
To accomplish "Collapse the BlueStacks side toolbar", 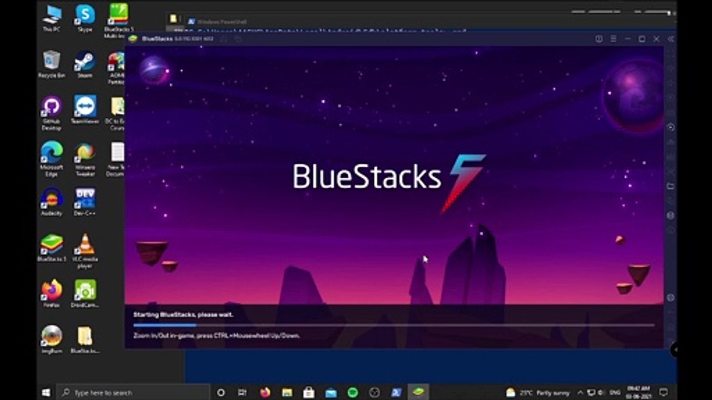I will click(x=671, y=39).
